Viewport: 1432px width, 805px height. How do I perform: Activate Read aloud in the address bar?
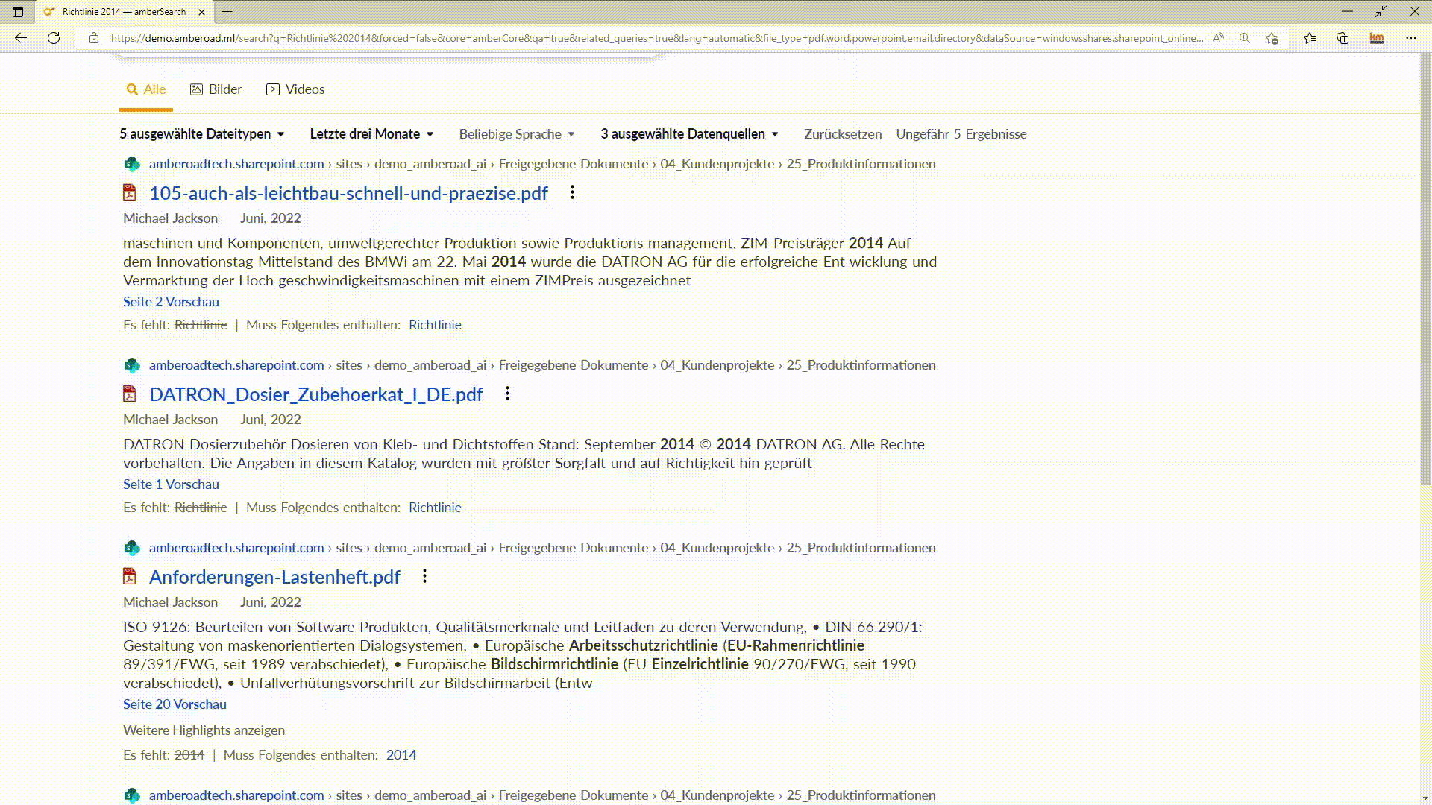click(1218, 37)
